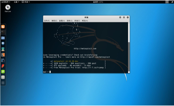
Task: Open the green Leafpad notes dock icon
Action: point(3,71)
